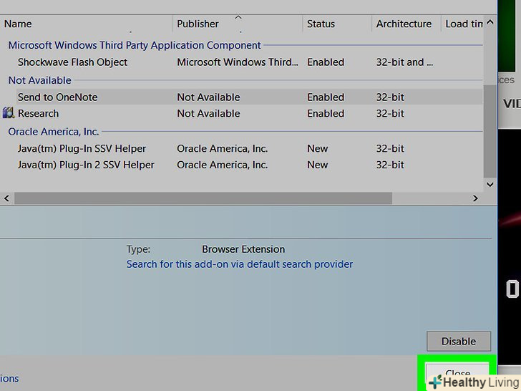
Task: Click horizontal scrollbar left arrow
Action: tap(7, 198)
